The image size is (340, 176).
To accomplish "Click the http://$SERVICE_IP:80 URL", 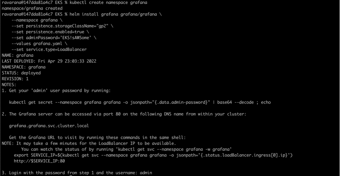I will click(39, 161).
